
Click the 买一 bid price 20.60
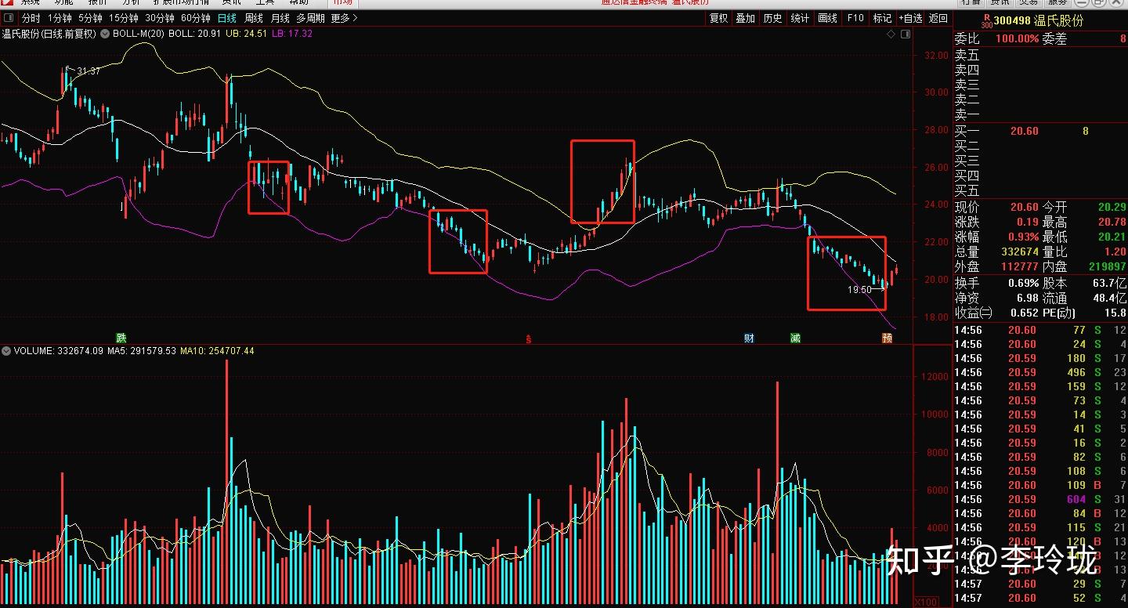(1024, 131)
